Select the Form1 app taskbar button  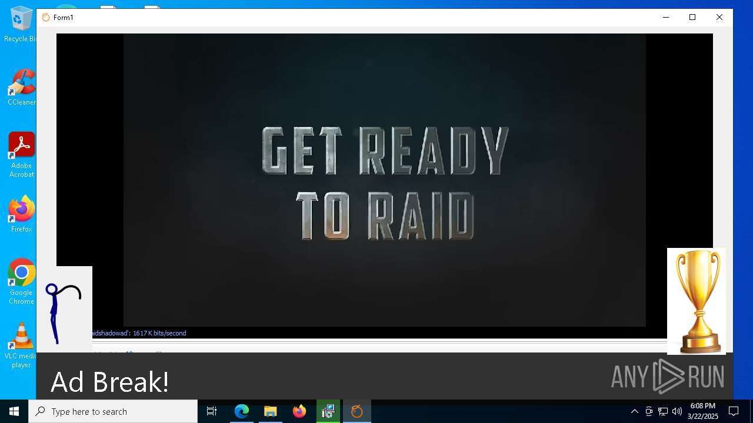click(357, 411)
